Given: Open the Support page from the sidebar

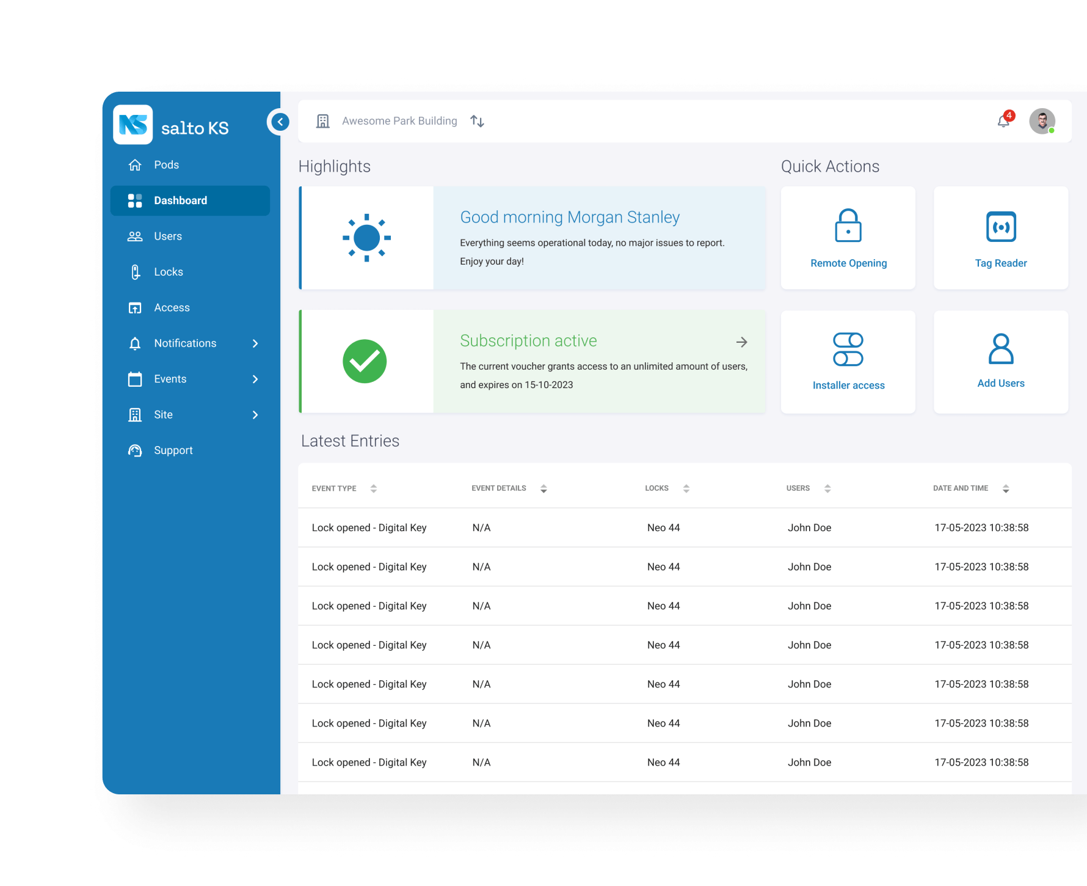Looking at the screenshot, I should (x=173, y=450).
